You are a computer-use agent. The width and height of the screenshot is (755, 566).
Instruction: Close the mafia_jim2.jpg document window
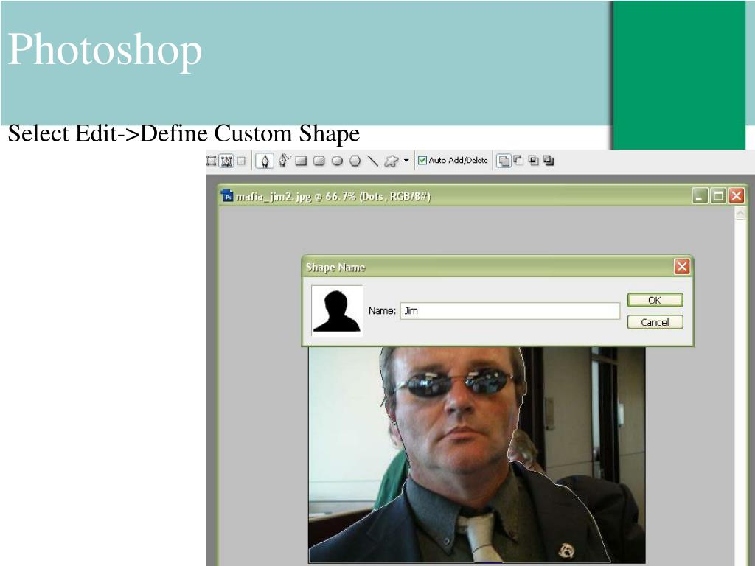737,196
